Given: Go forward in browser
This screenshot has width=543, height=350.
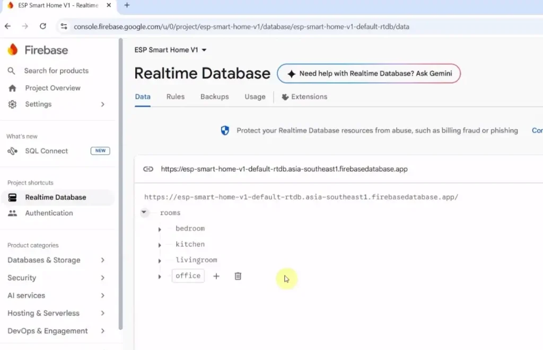Looking at the screenshot, I should tap(25, 26).
